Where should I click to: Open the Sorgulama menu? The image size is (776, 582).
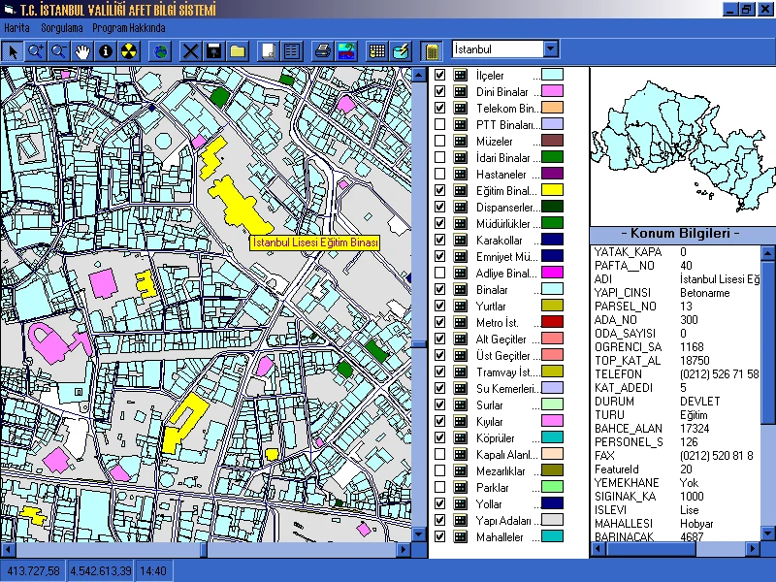coord(62,28)
